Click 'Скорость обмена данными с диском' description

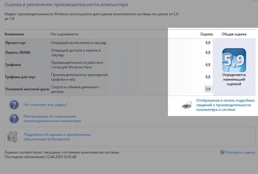[x=75, y=89]
